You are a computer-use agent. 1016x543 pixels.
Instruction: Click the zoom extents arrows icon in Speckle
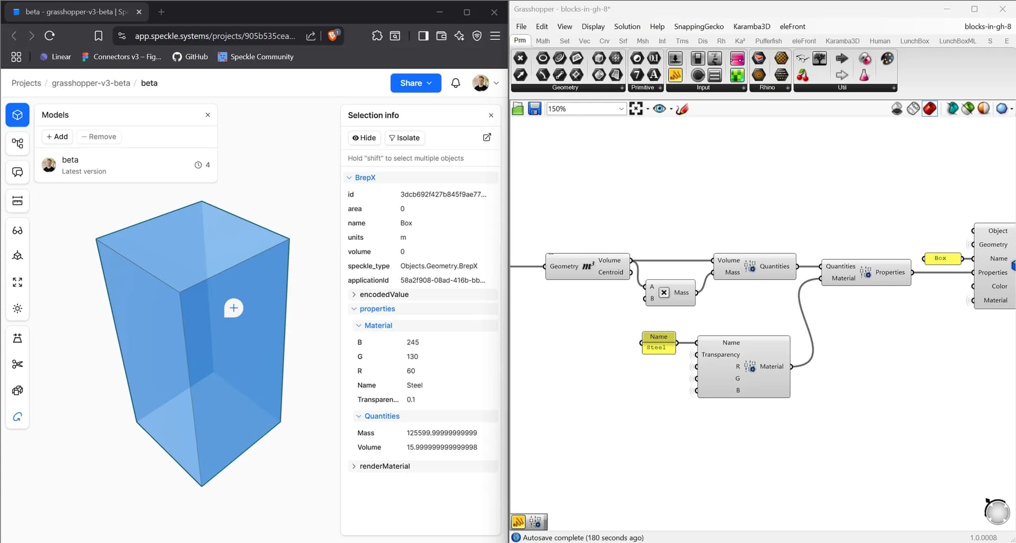(17, 282)
